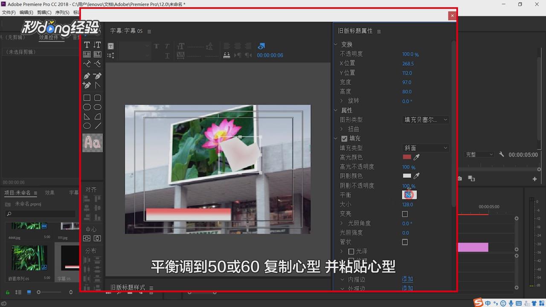Open the 图形类型 dropdown
Screen dimensions: 546x307
[425, 120]
